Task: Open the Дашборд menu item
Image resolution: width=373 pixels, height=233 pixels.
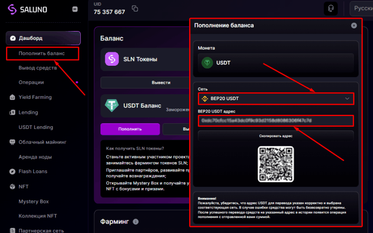Action: click(x=44, y=38)
